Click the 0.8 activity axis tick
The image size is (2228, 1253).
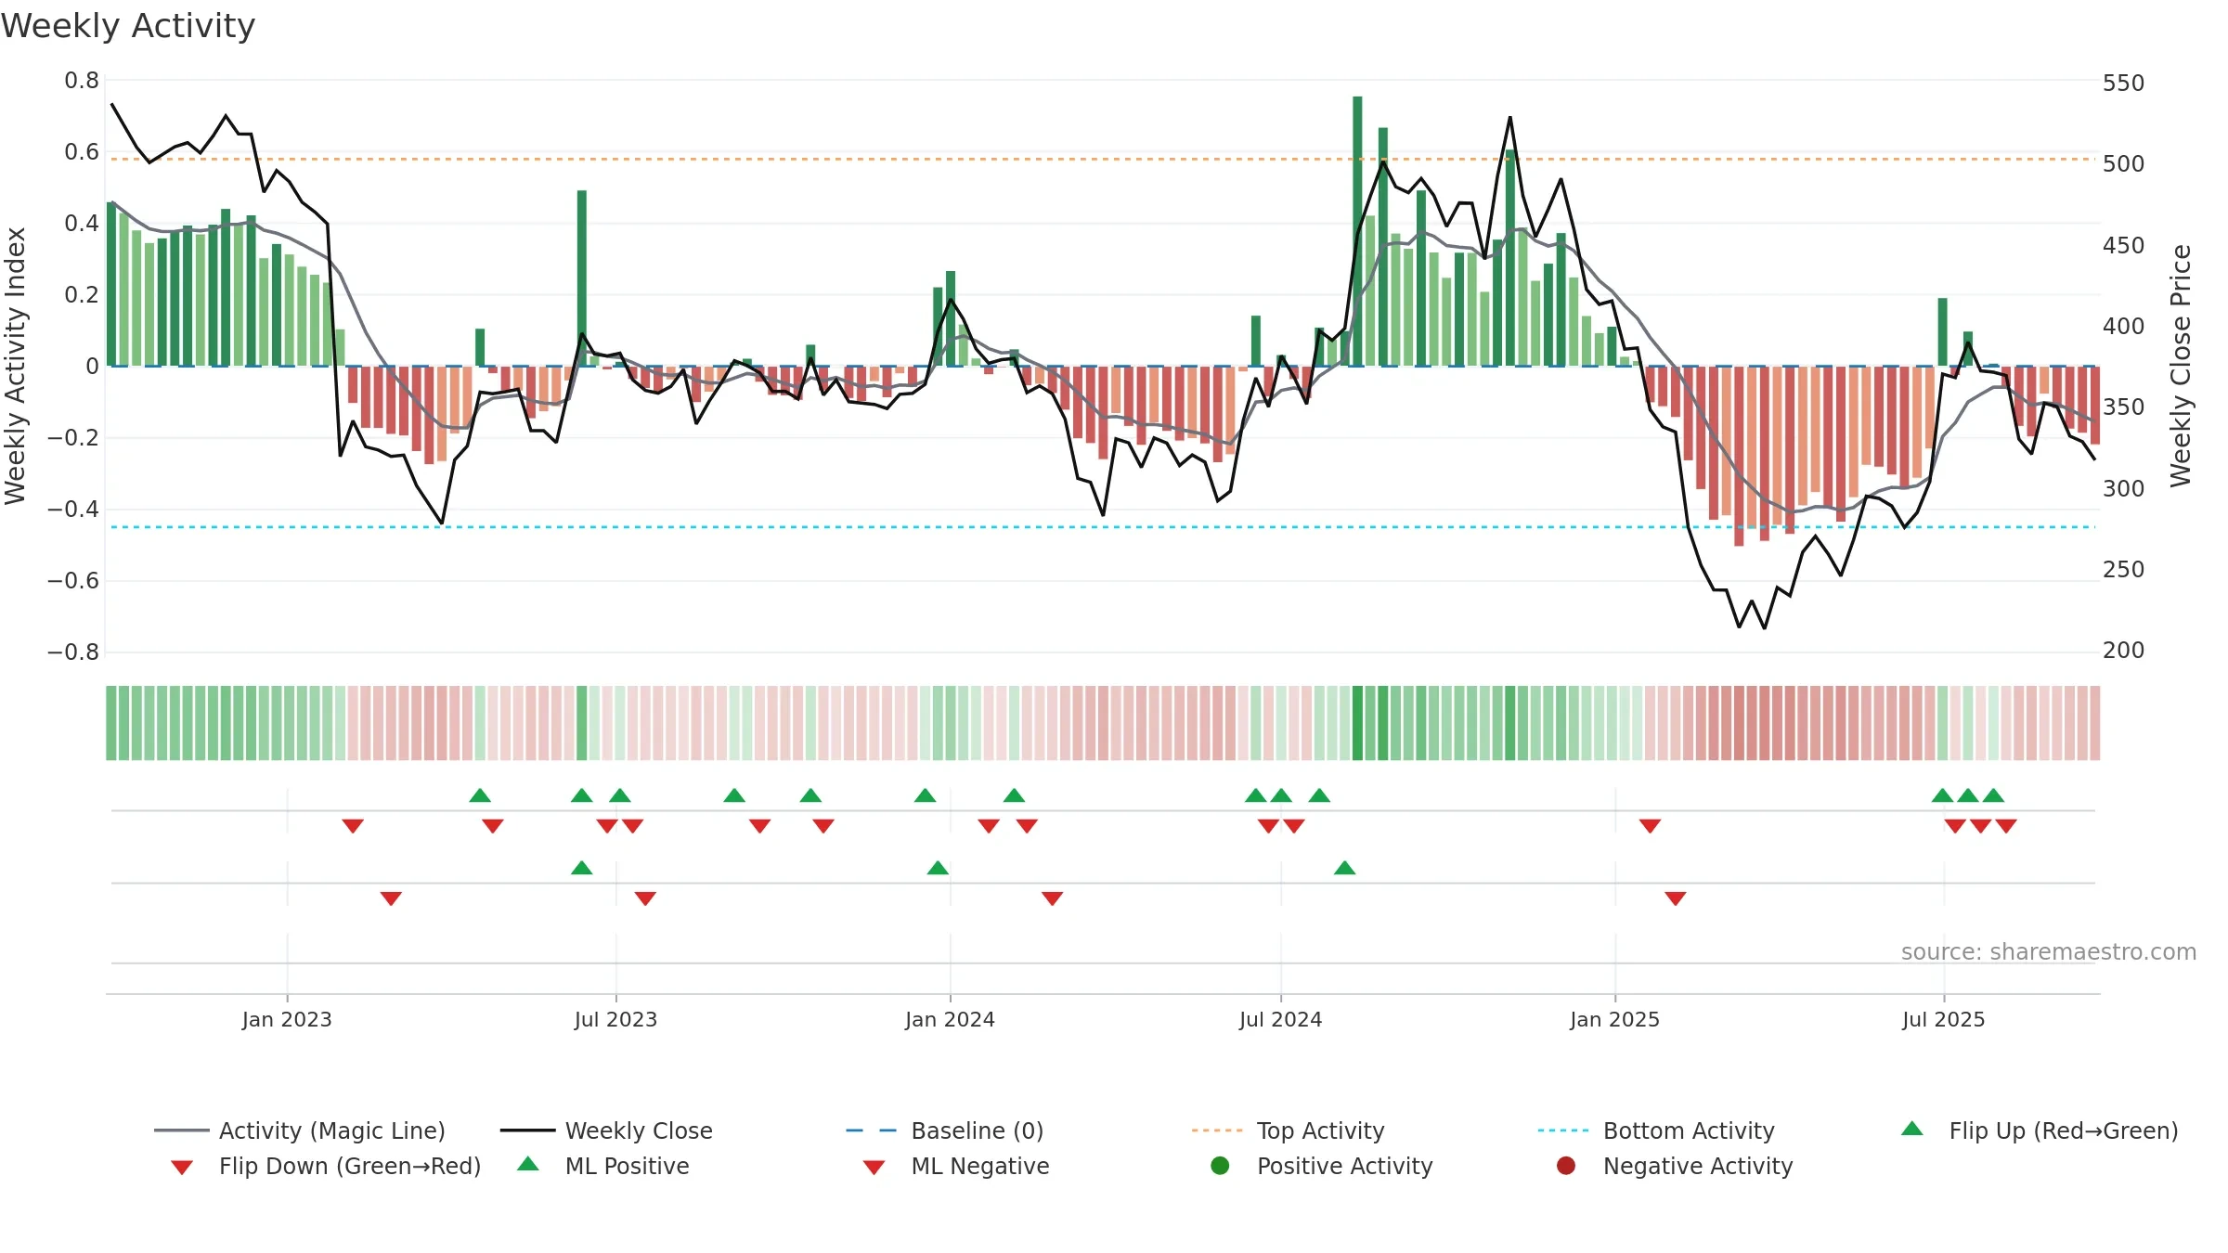(82, 81)
